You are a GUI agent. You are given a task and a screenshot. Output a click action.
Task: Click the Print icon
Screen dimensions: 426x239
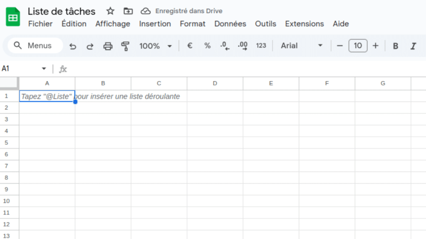108,46
